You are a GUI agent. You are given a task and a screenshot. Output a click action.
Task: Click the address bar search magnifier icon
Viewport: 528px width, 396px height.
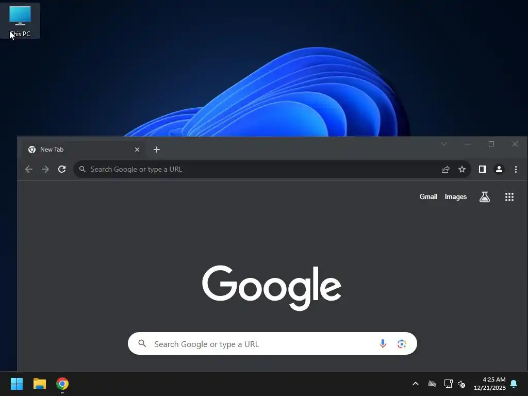pyautogui.click(x=82, y=169)
